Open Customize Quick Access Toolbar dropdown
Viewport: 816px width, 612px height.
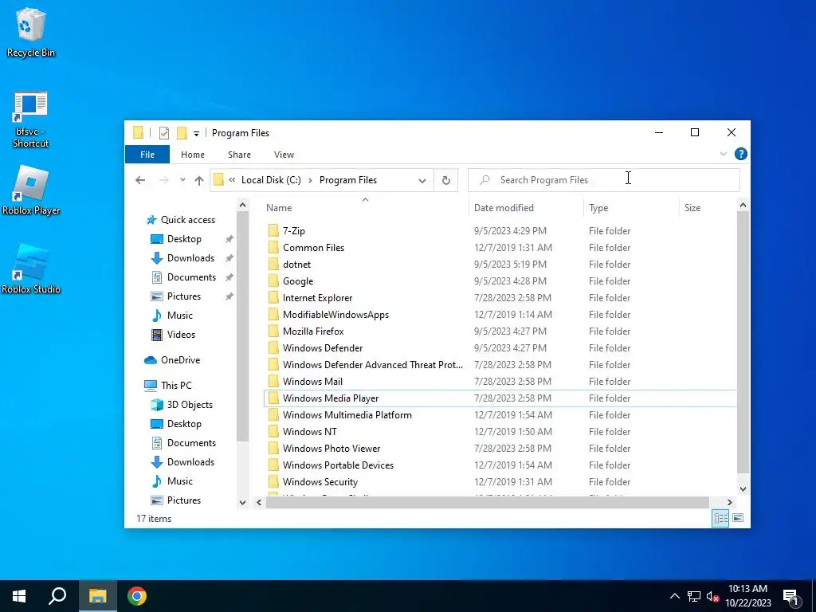pos(196,134)
